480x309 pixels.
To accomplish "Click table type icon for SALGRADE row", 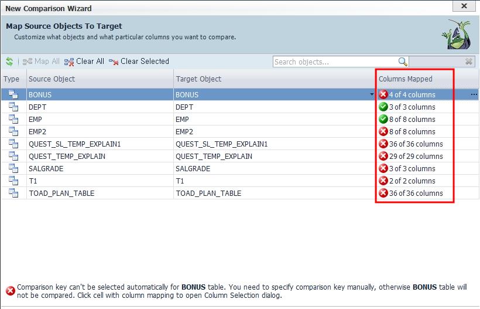I will (13, 169).
